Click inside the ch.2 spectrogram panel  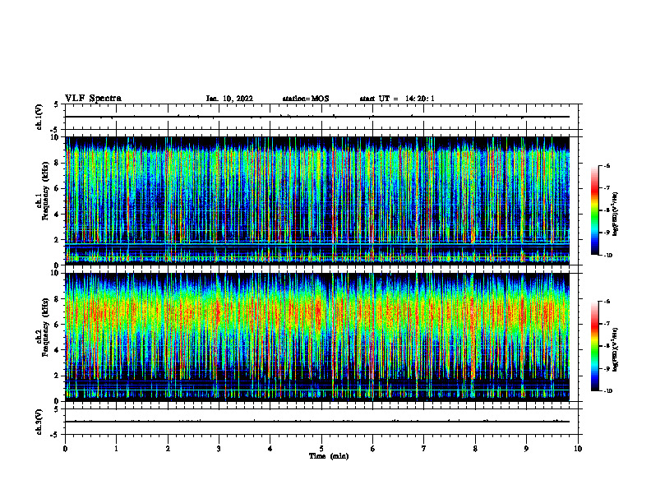tap(317, 337)
